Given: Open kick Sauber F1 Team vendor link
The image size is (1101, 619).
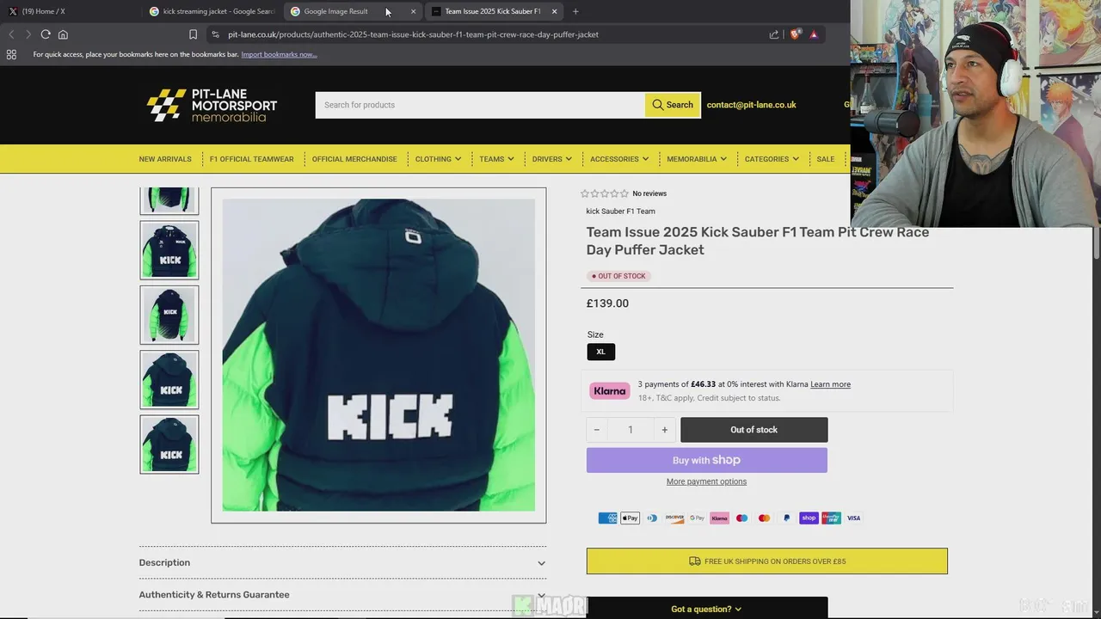Looking at the screenshot, I should [620, 211].
